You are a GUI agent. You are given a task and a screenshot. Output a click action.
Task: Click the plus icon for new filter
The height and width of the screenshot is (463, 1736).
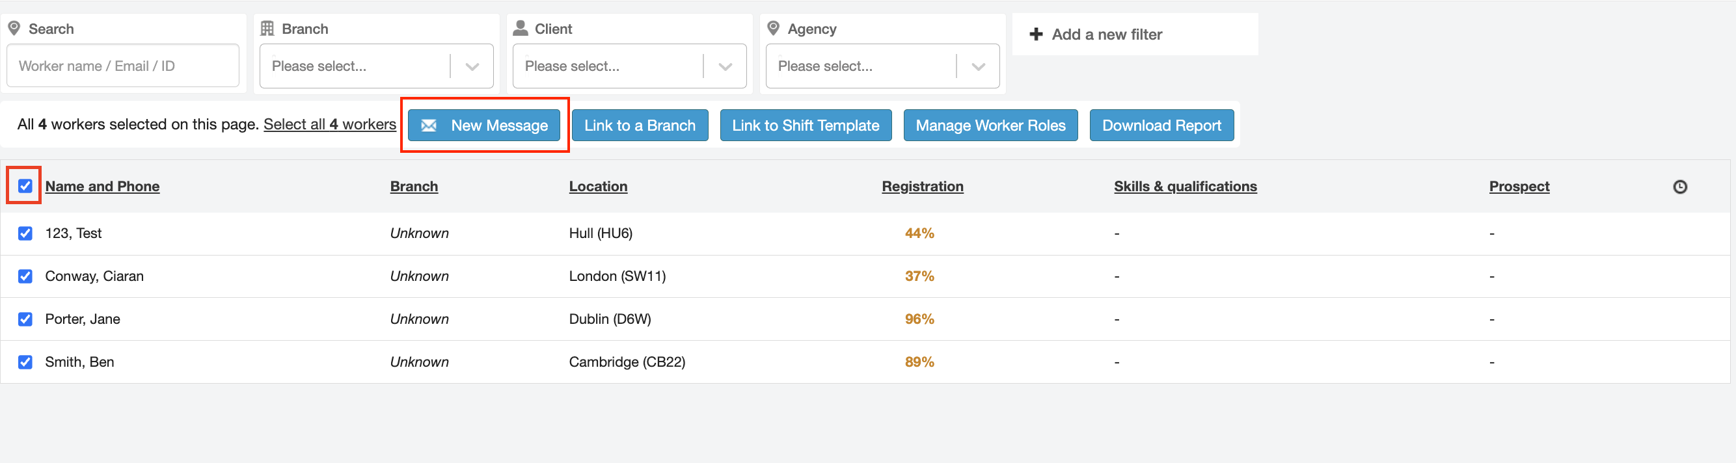pos(1036,34)
